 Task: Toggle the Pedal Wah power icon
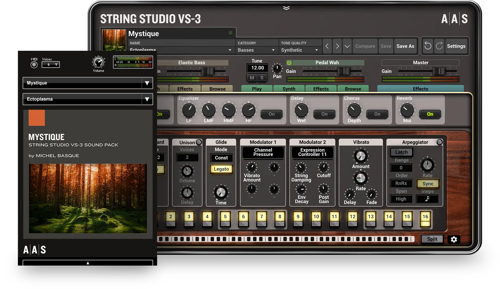pos(289,63)
